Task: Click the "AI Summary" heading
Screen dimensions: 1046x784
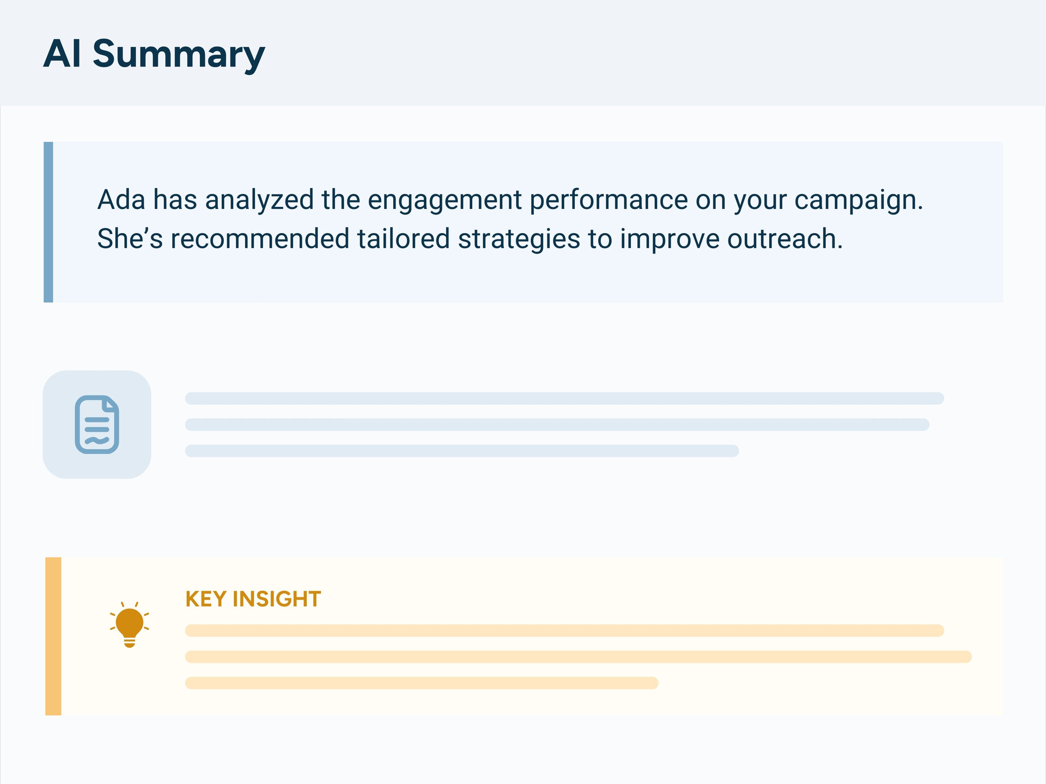Action: coord(154,54)
